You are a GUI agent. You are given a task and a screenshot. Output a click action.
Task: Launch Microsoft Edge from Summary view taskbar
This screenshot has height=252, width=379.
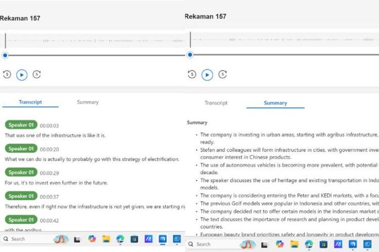click(x=309, y=244)
